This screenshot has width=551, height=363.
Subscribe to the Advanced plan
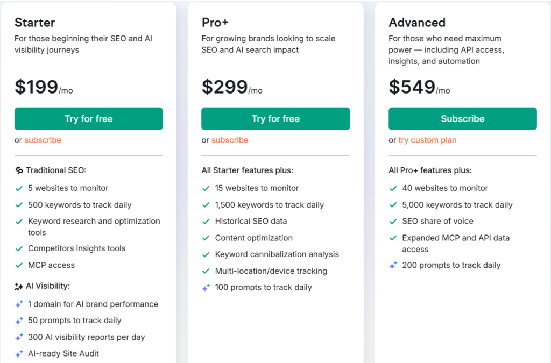coord(462,119)
